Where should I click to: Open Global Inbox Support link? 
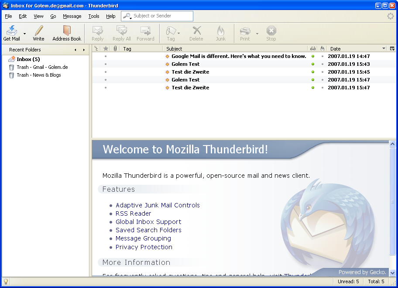[x=148, y=222]
